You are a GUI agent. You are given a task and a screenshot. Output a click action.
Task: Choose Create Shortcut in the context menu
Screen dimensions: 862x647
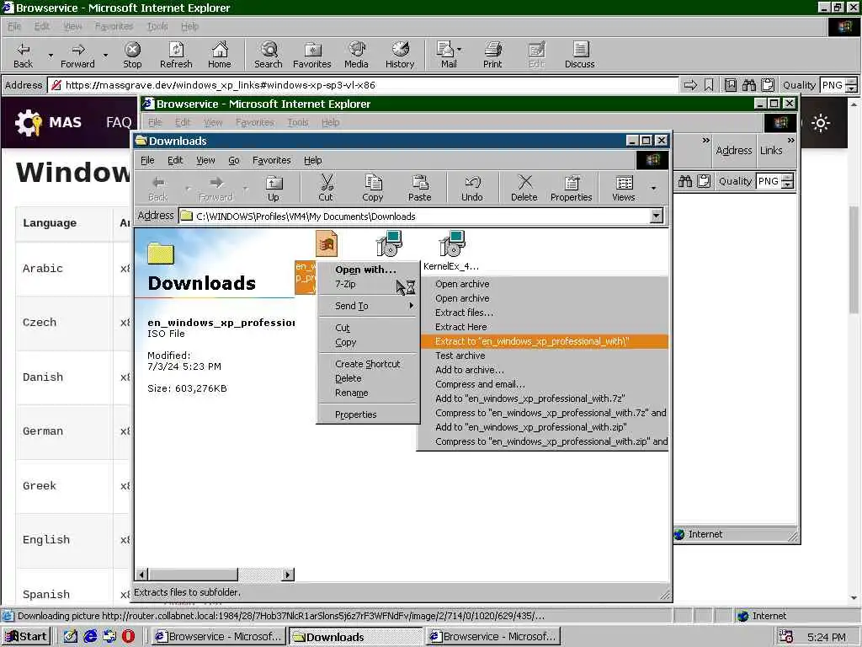[x=368, y=364]
